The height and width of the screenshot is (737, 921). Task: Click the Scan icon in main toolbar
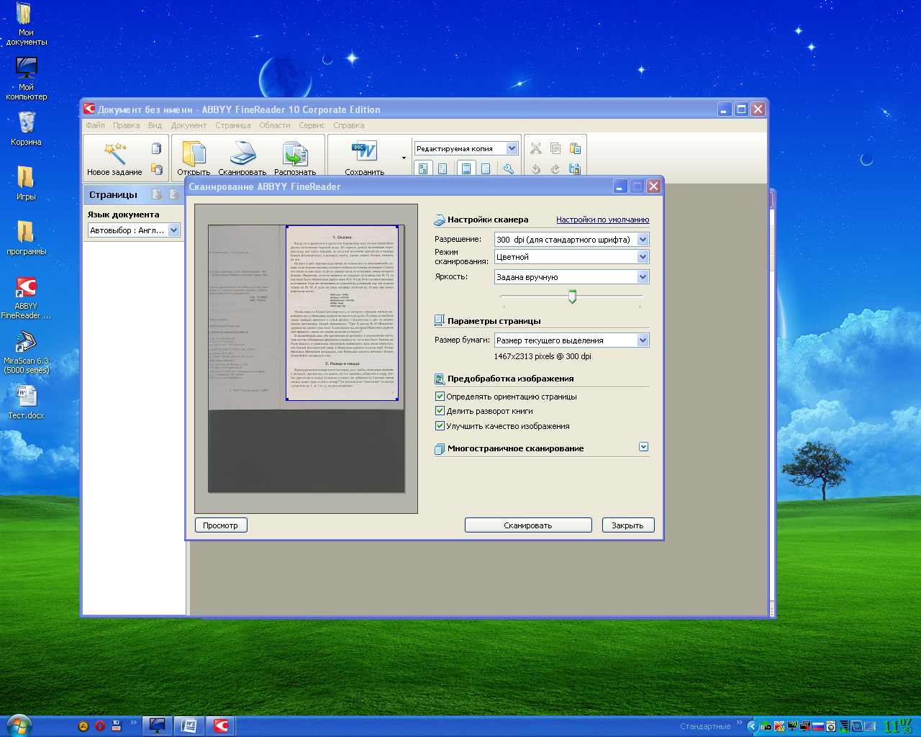click(x=242, y=153)
